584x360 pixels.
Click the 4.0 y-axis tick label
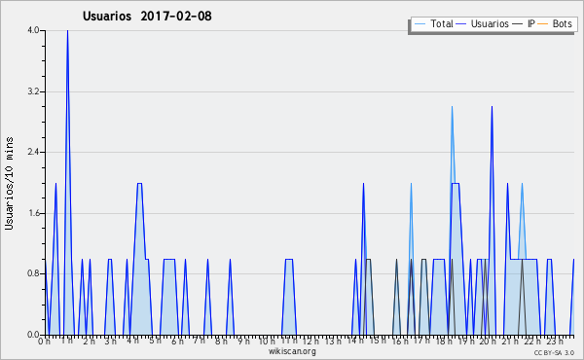[x=33, y=30]
